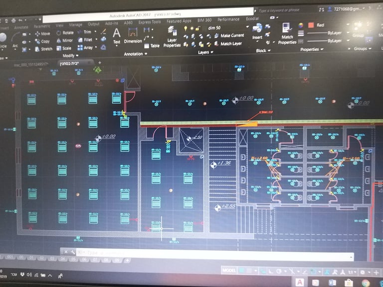Open the Layer Properties manager

(172, 36)
